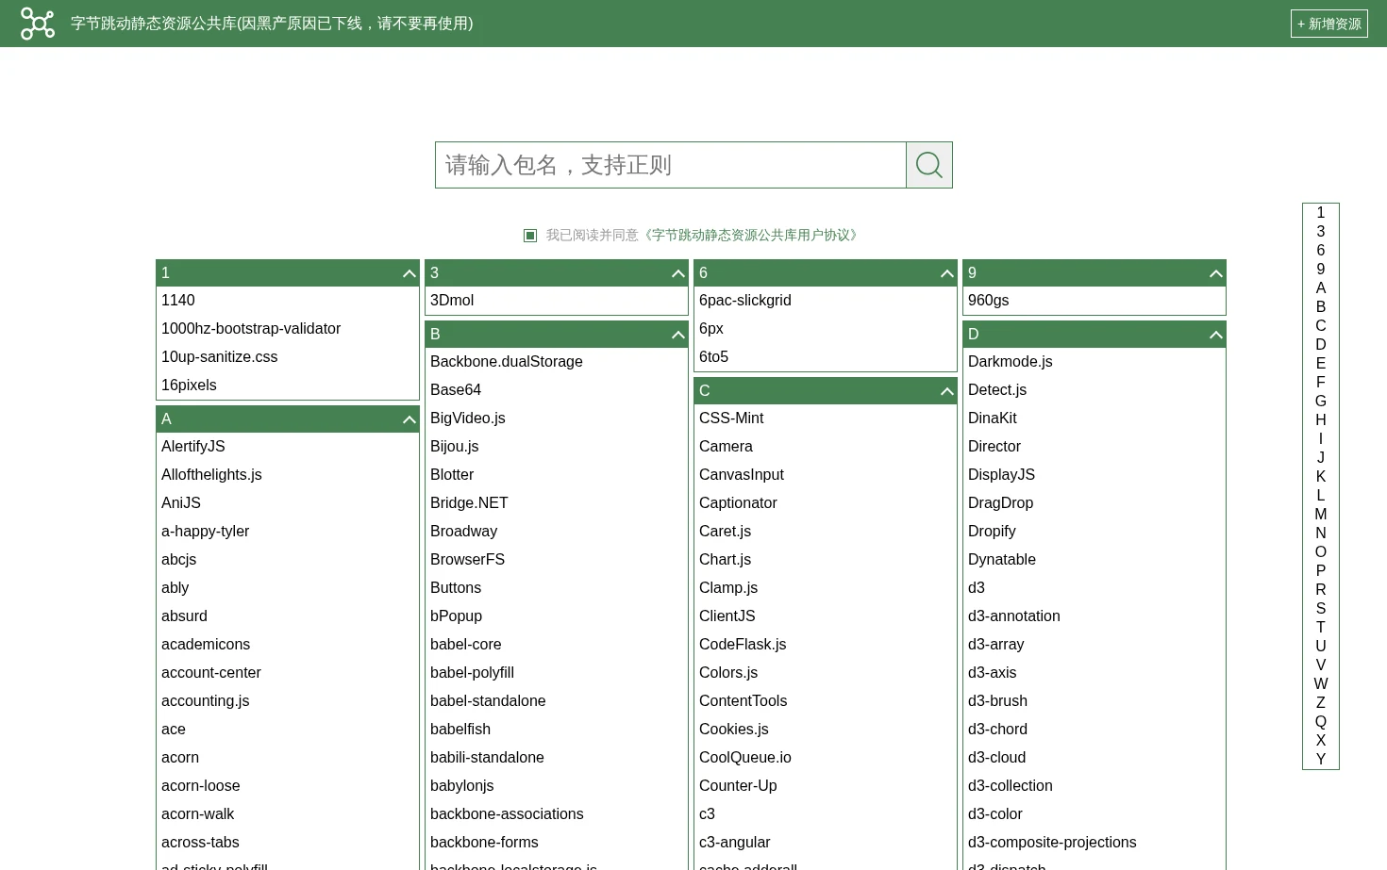Collapse the C section chevron
Image resolution: width=1387 pixels, height=870 pixels.
(x=946, y=391)
